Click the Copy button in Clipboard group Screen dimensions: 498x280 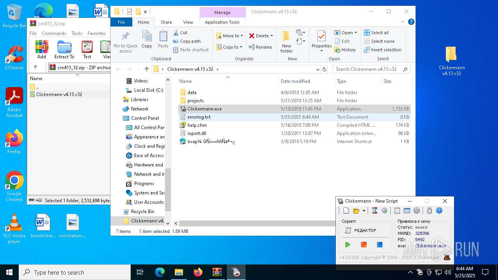coord(147,40)
